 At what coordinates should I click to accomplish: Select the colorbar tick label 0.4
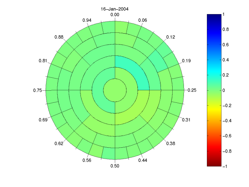pyautogui.click(x=226, y=60)
